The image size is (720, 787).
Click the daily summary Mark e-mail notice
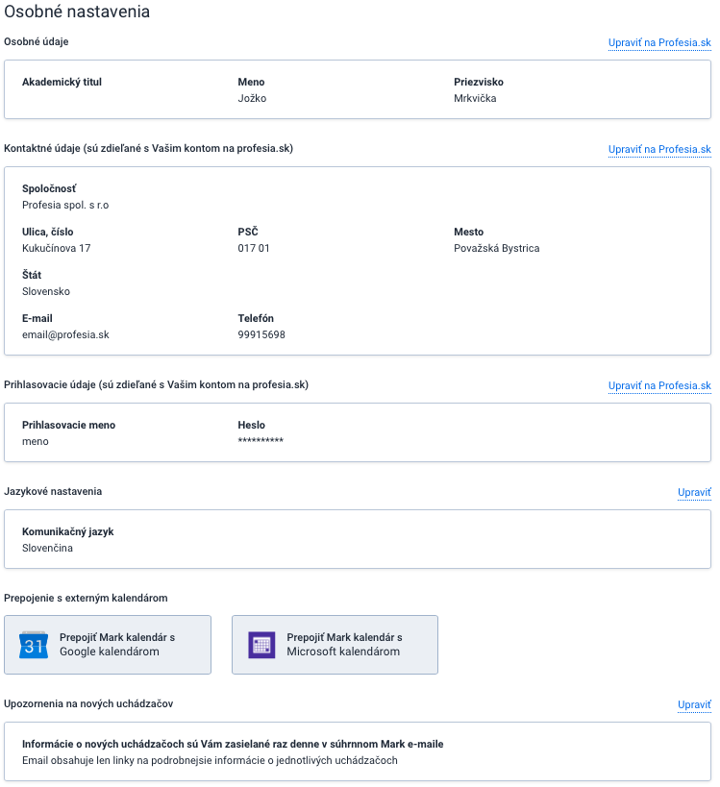click(233, 745)
